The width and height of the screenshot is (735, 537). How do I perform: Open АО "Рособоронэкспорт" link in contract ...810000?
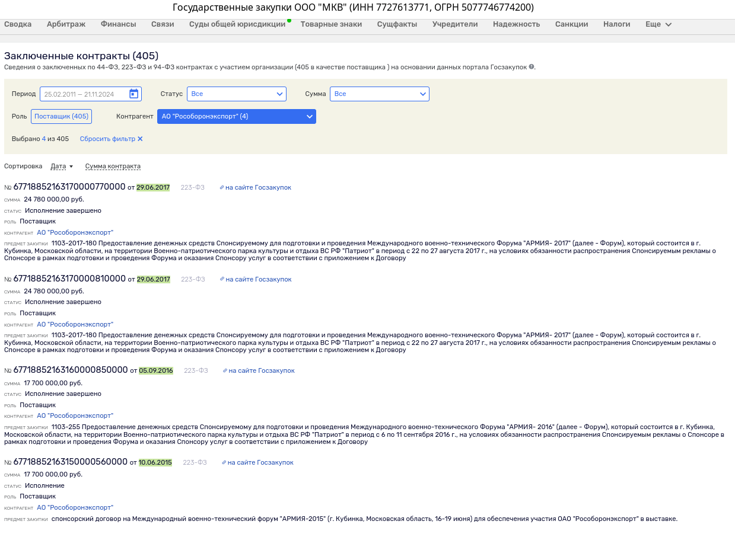(x=75, y=324)
